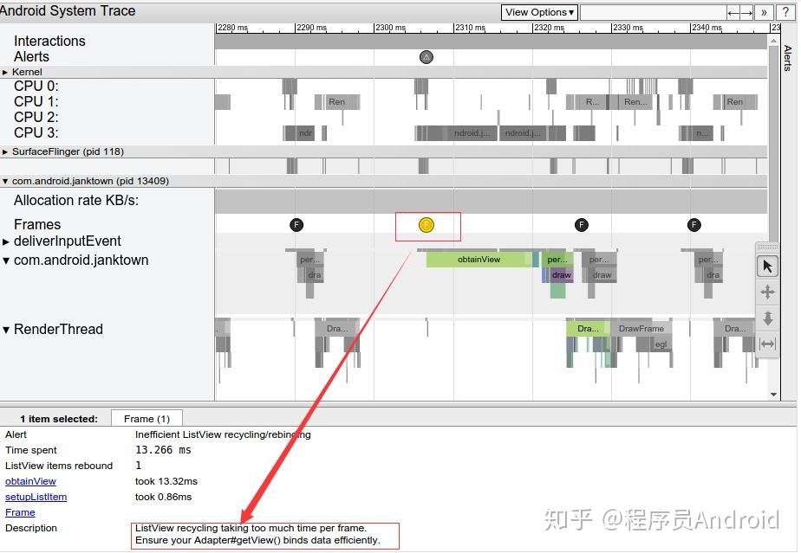This screenshot has width=801, height=553.
Task: Choose the zoom tool with down arrow icon
Action: [767, 318]
